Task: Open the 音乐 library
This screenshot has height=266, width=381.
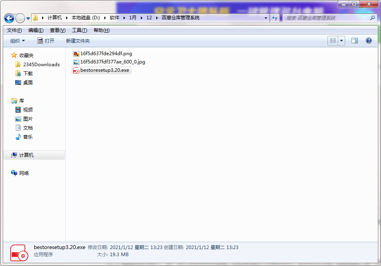Action: click(28, 137)
